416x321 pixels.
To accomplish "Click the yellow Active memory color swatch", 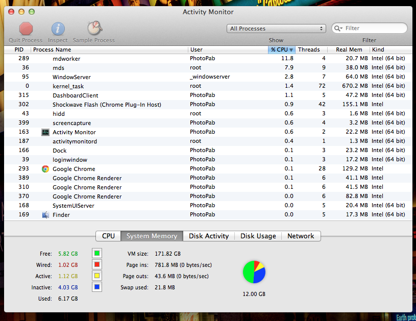I will 97,276.
